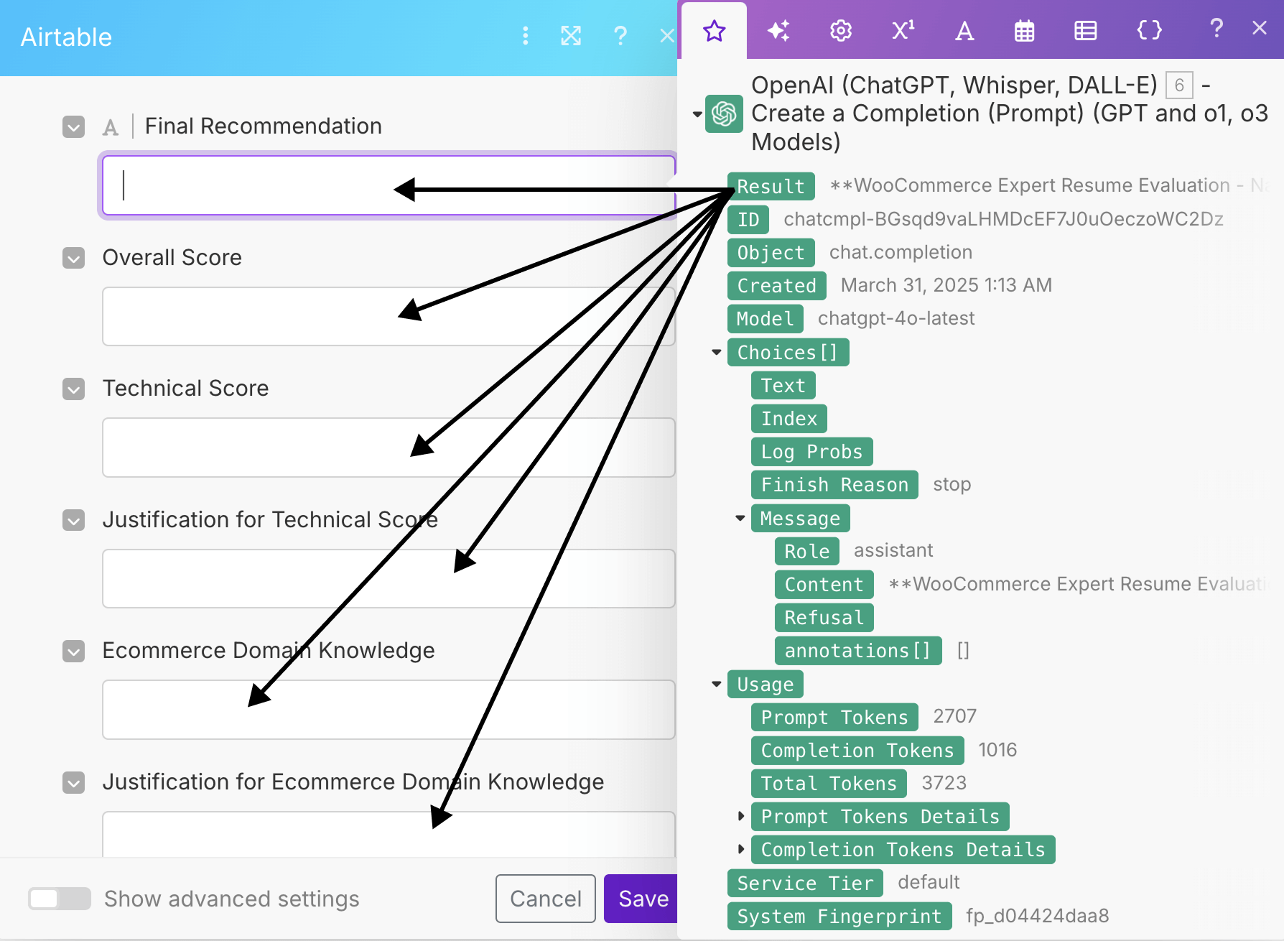Collapse the Usage collection

(x=716, y=684)
